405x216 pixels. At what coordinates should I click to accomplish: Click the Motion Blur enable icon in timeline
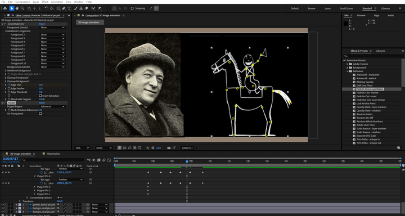point(104,160)
